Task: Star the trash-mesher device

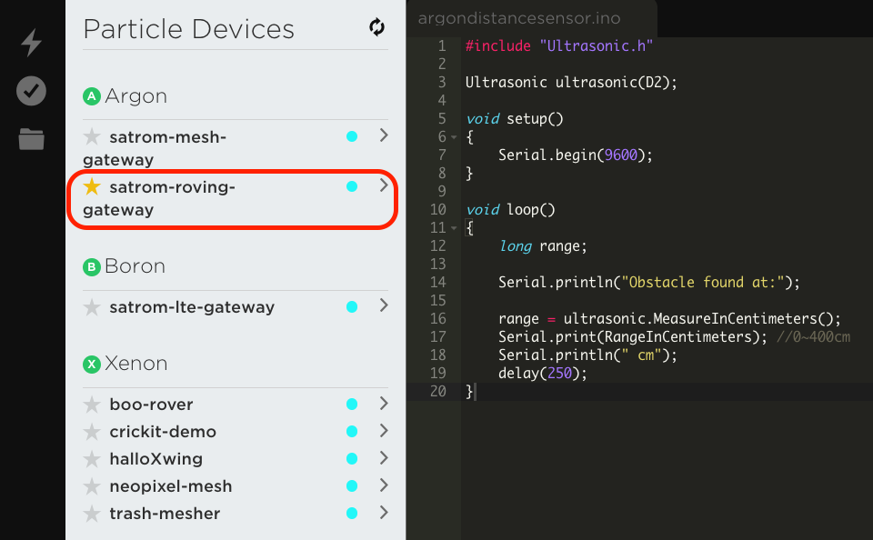Action: pos(92,514)
